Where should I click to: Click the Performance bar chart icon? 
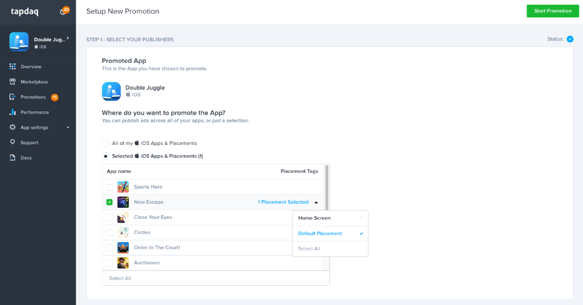(x=13, y=112)
